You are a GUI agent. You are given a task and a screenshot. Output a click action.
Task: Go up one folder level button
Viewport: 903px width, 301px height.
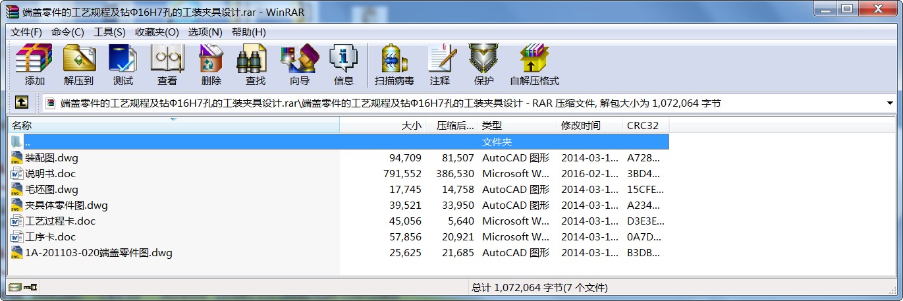(x=22, y=103)
